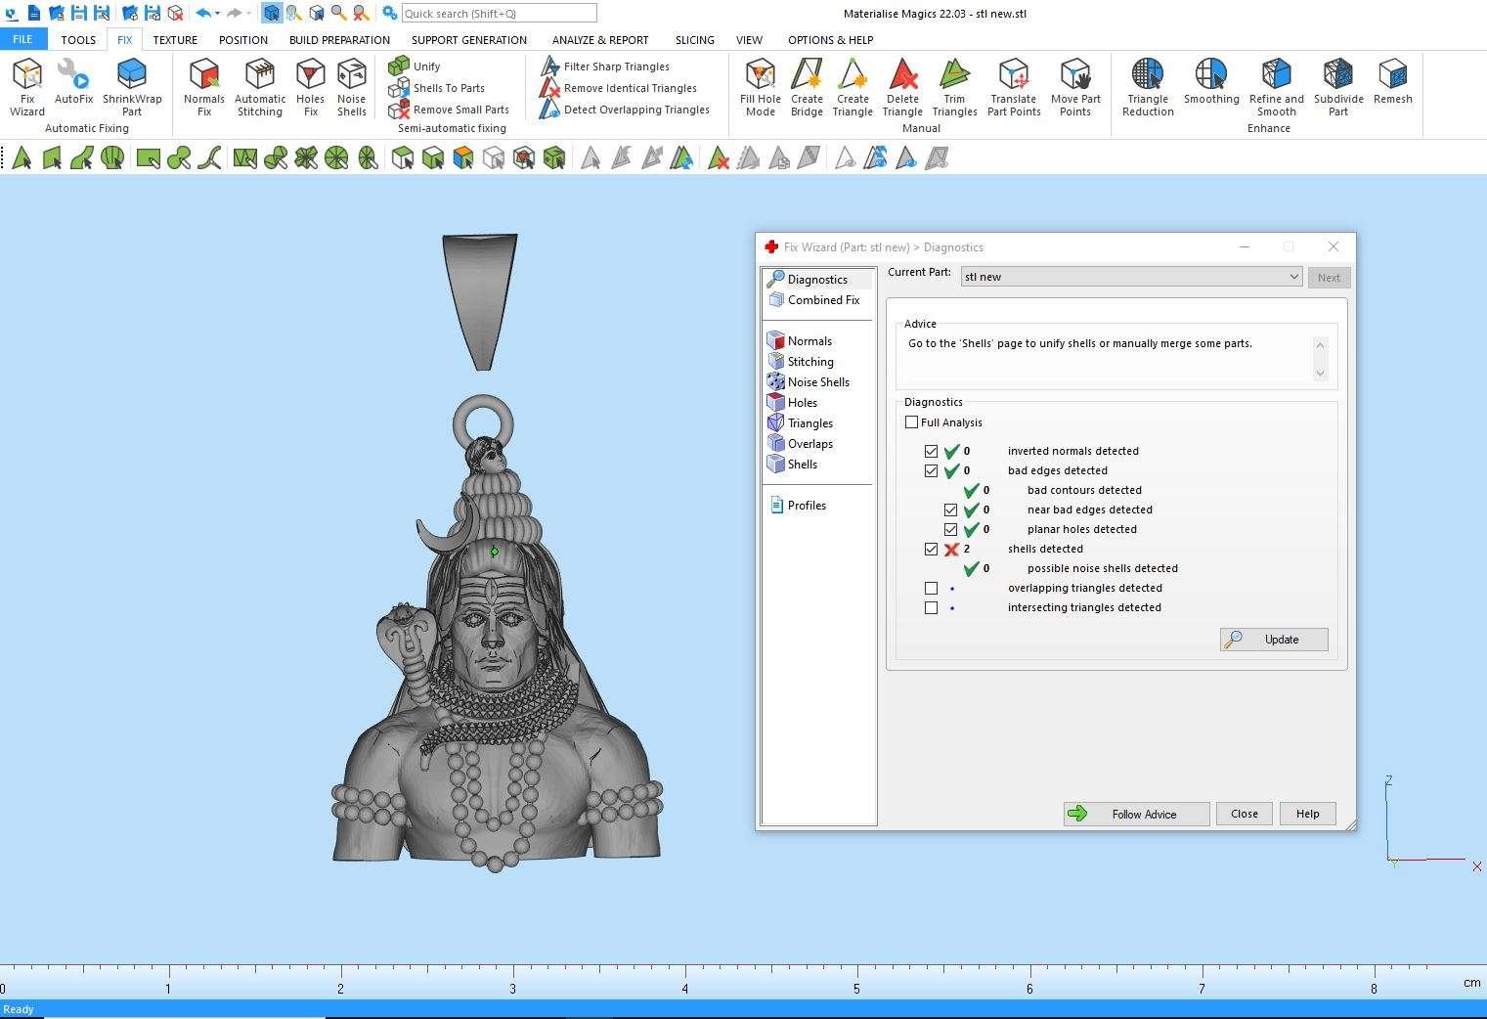The width and height of the screenshot is (1487, 1019).
Task: Switch to the Support Generation tab
Action: 468,40
